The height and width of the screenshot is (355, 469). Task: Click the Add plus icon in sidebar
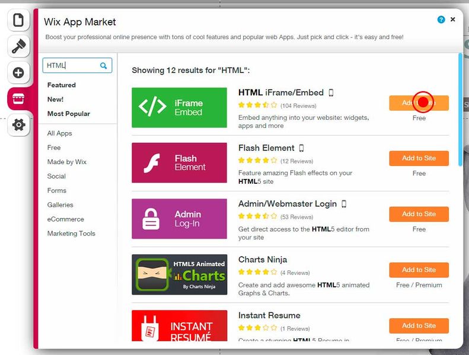(18, 73)
